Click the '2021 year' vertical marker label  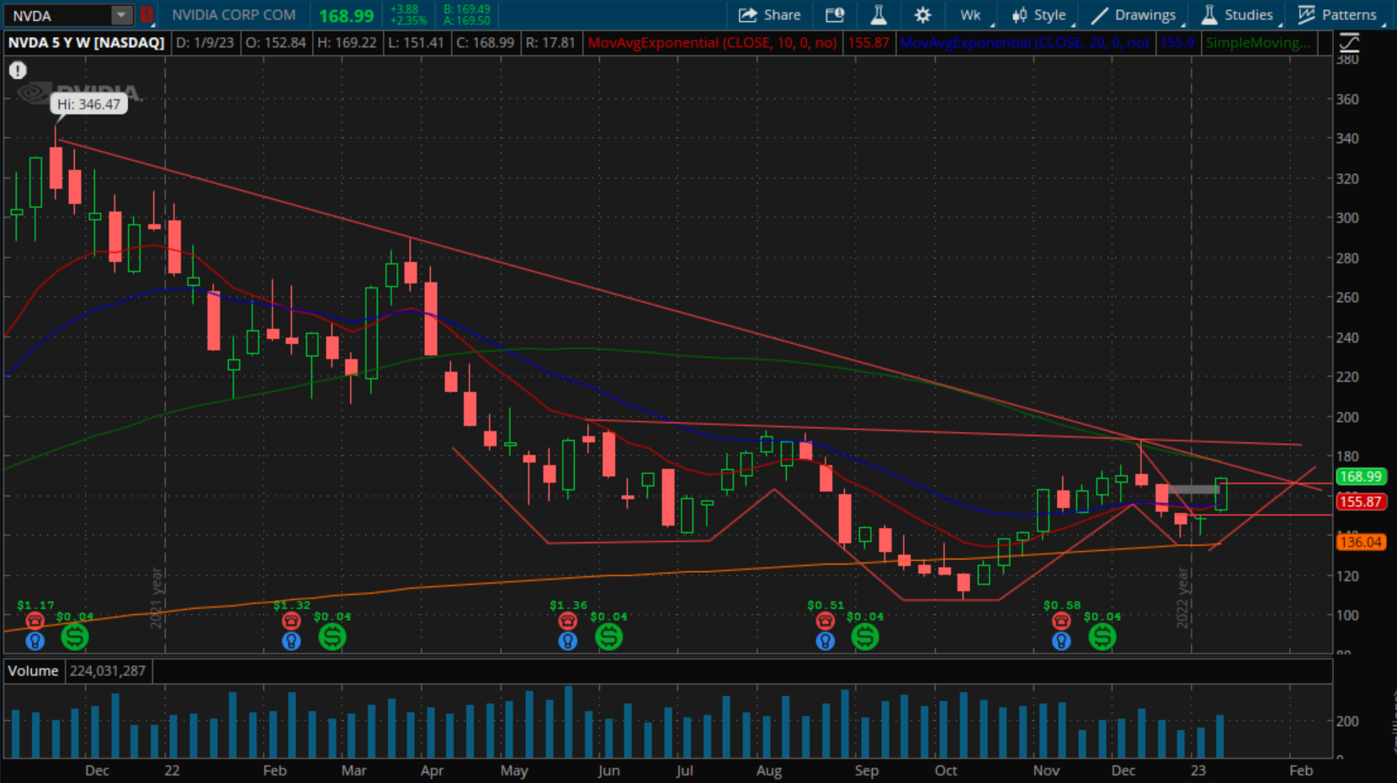(157, 598)
